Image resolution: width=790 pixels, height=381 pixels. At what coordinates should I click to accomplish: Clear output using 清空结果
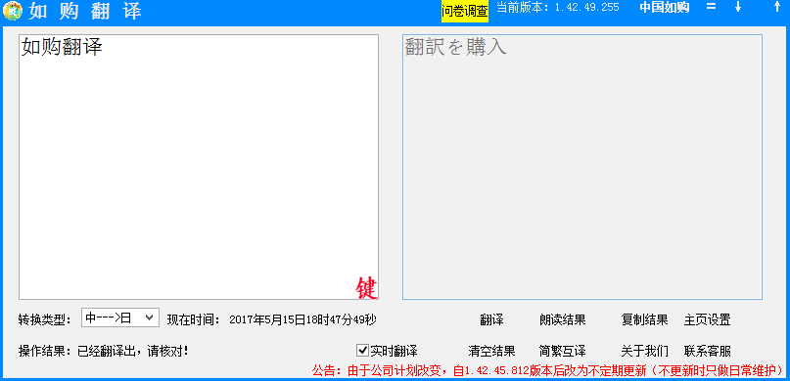pyautogui.click(x=491, y=351)
